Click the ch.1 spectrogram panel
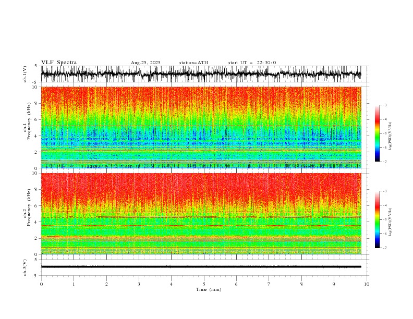 click(x=201, y=127)
